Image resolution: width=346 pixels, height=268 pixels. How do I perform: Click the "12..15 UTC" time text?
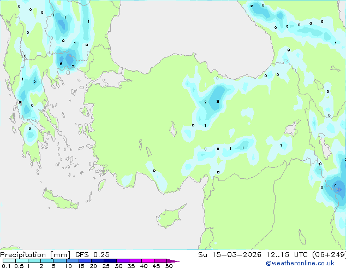coord(287,254)
